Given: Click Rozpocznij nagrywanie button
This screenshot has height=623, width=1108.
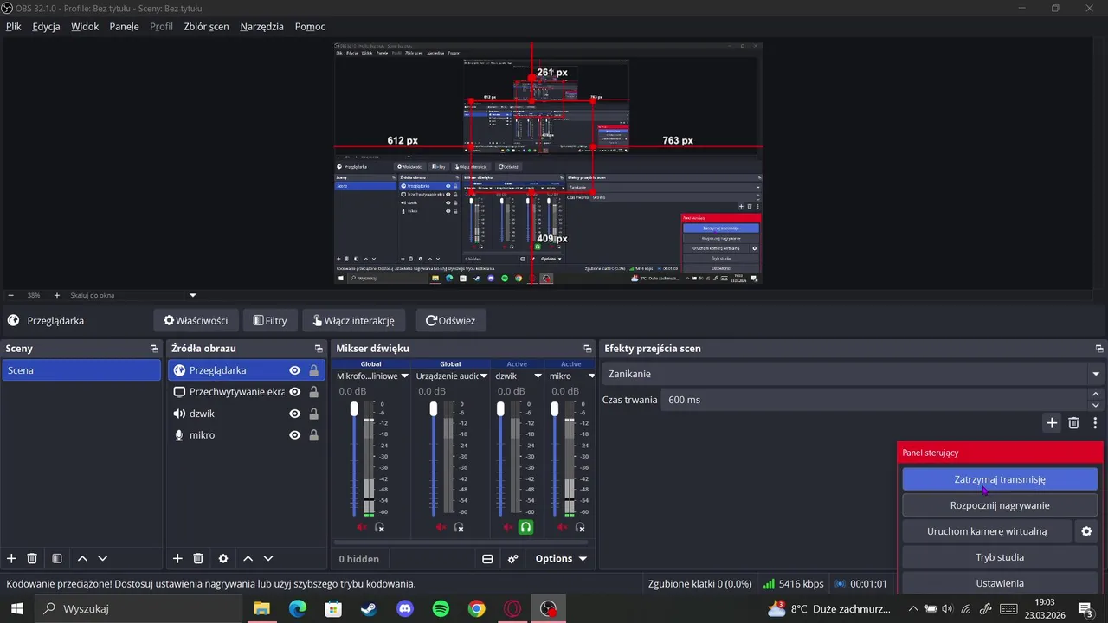Looking at the screenshot, I should click(1000, 505).
